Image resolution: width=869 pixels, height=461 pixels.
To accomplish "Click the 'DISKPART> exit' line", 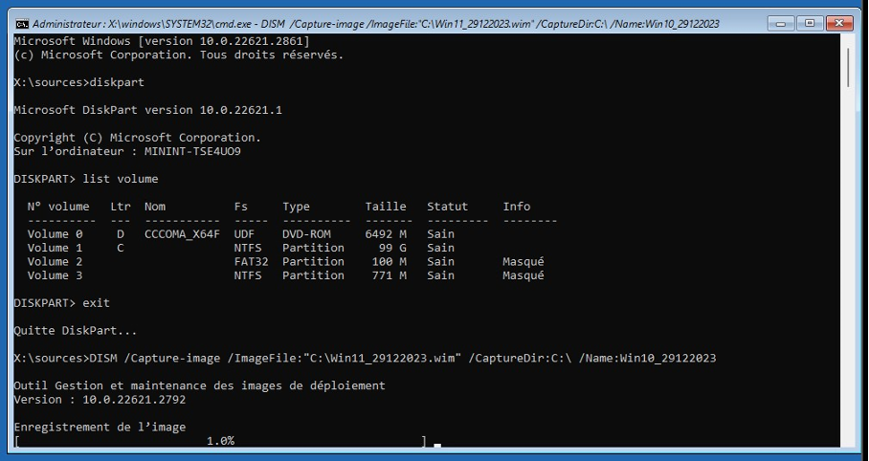I will coord(62,303).
